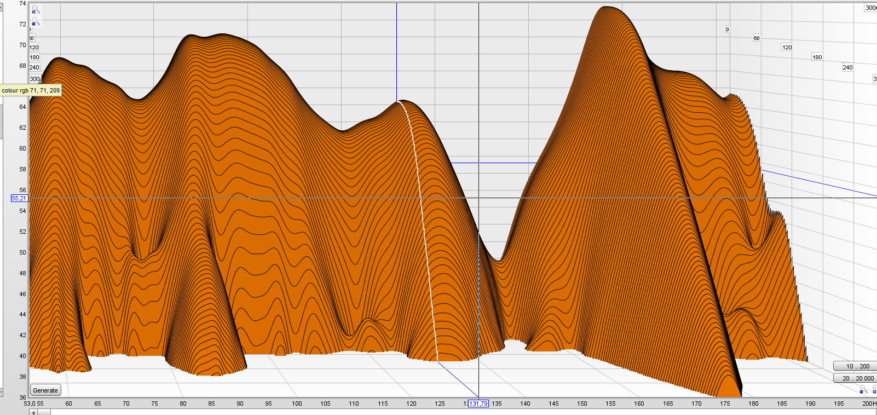The image size is (877, 415).
Task: Click the 131,79 frequency cursor readout
Action: pyautogui.click(x=478, y=404)
